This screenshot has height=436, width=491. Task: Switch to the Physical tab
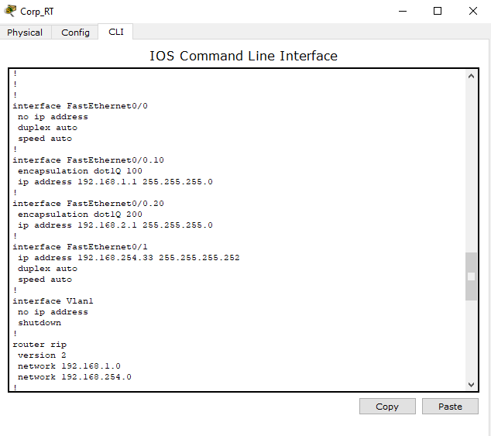coord(25,33)
